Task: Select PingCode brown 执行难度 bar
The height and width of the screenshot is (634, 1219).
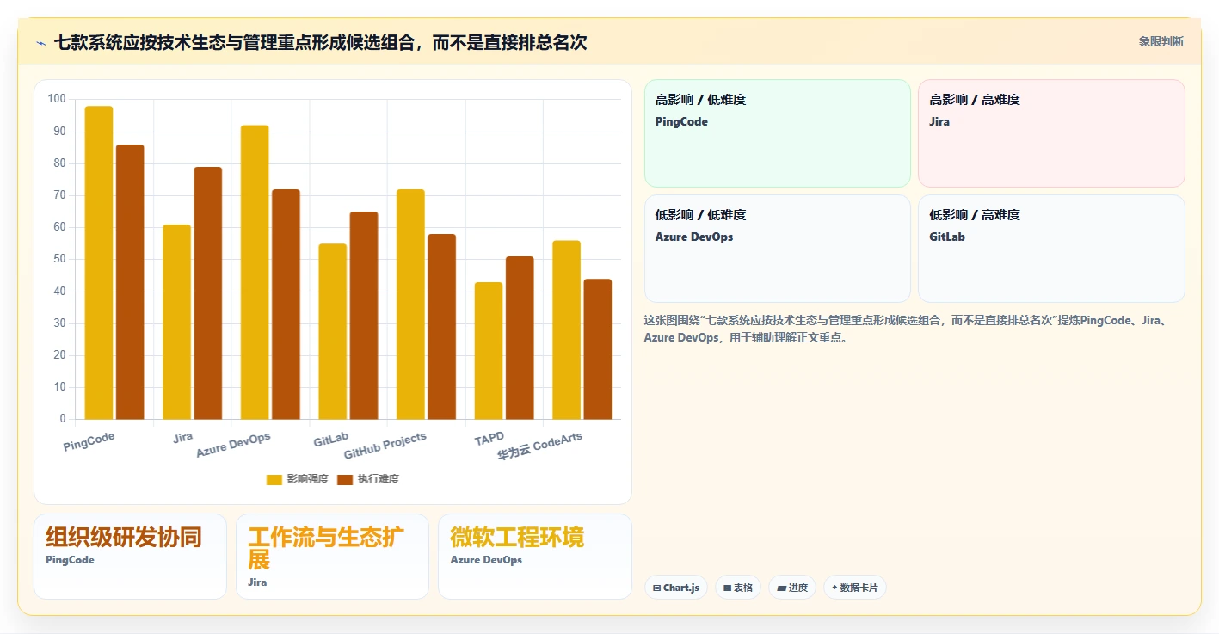Action: coord(130,282)
